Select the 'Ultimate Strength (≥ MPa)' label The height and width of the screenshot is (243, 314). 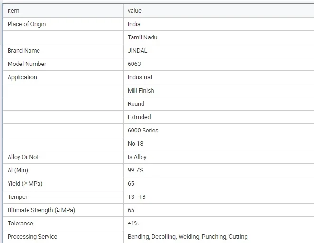[41, 210]
